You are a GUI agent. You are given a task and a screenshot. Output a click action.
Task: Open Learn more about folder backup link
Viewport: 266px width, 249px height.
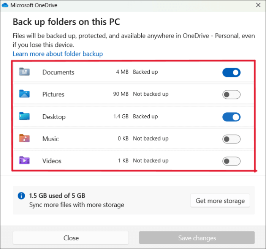tap(58, 54)
